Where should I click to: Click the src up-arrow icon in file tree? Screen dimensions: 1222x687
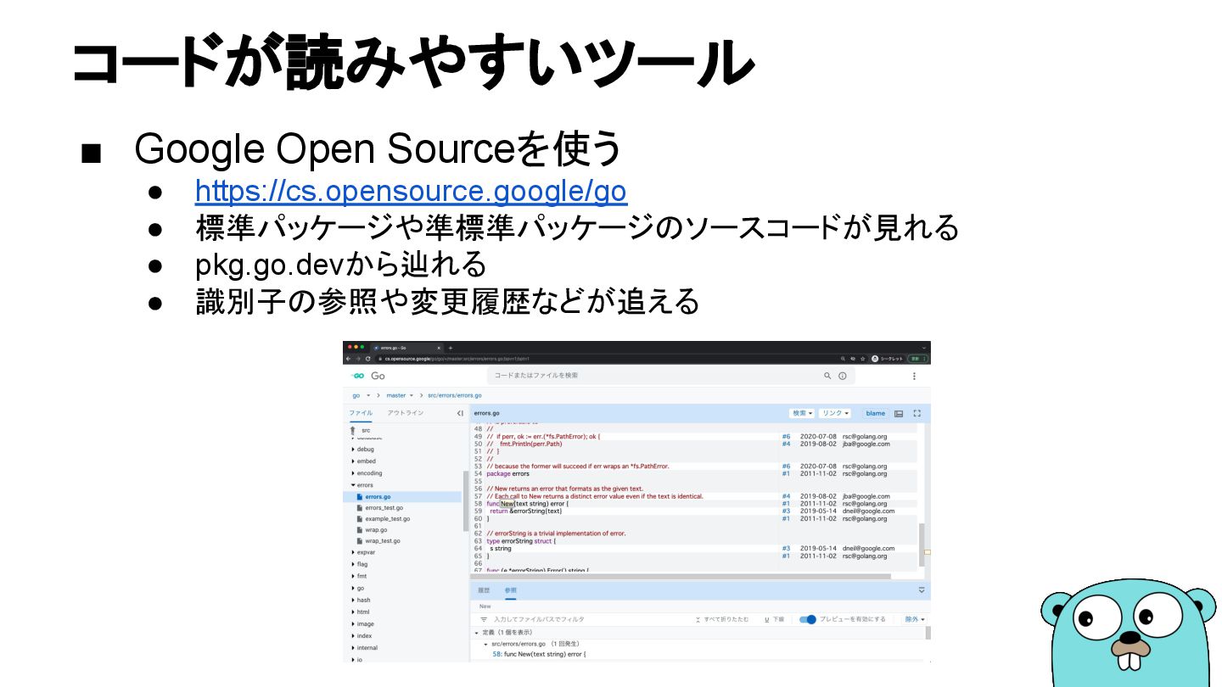[352, 430]
